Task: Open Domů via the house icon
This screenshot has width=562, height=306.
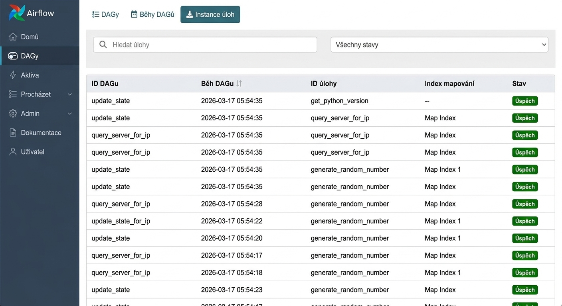Action: click(x=13, y=37)
